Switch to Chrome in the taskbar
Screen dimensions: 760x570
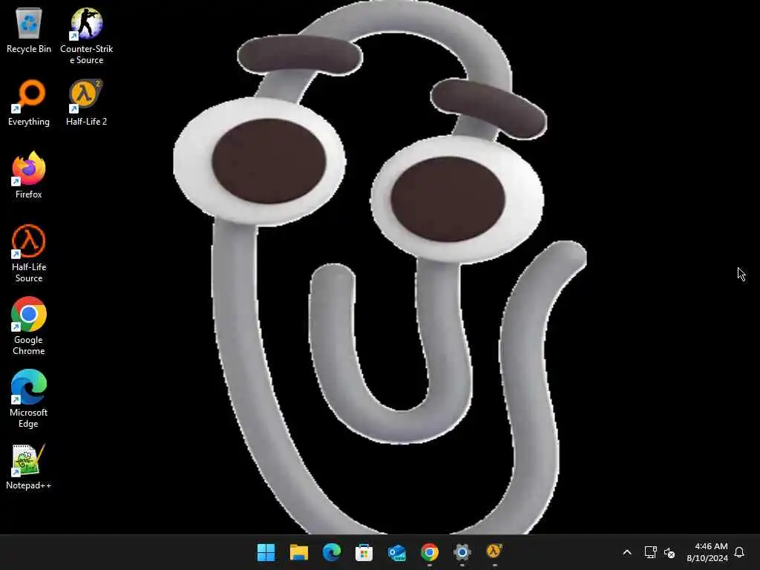430,552
